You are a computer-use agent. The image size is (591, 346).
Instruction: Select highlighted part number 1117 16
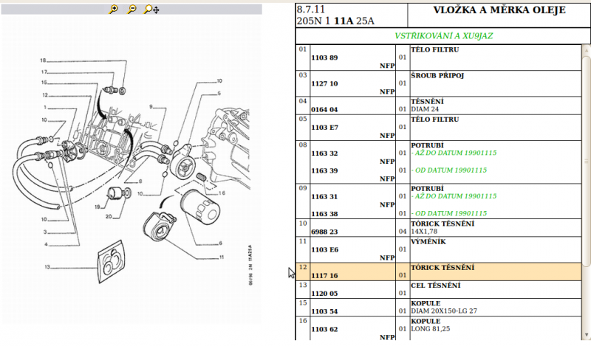tap(324, 275)
